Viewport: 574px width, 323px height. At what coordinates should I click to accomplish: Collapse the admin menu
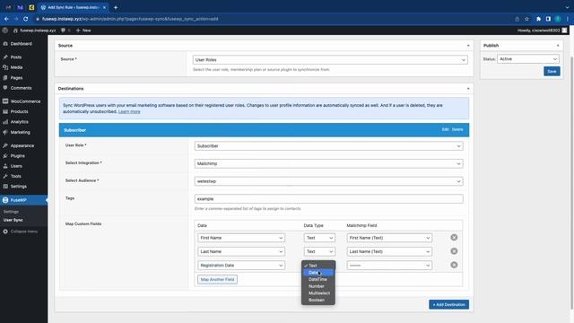21,231
